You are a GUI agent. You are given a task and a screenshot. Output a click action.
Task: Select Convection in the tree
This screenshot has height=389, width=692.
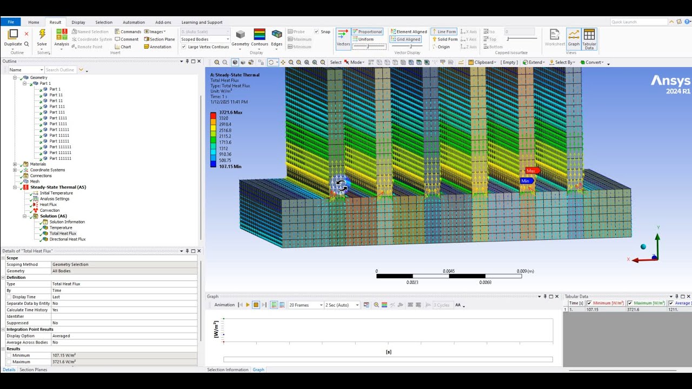point(50,211)
